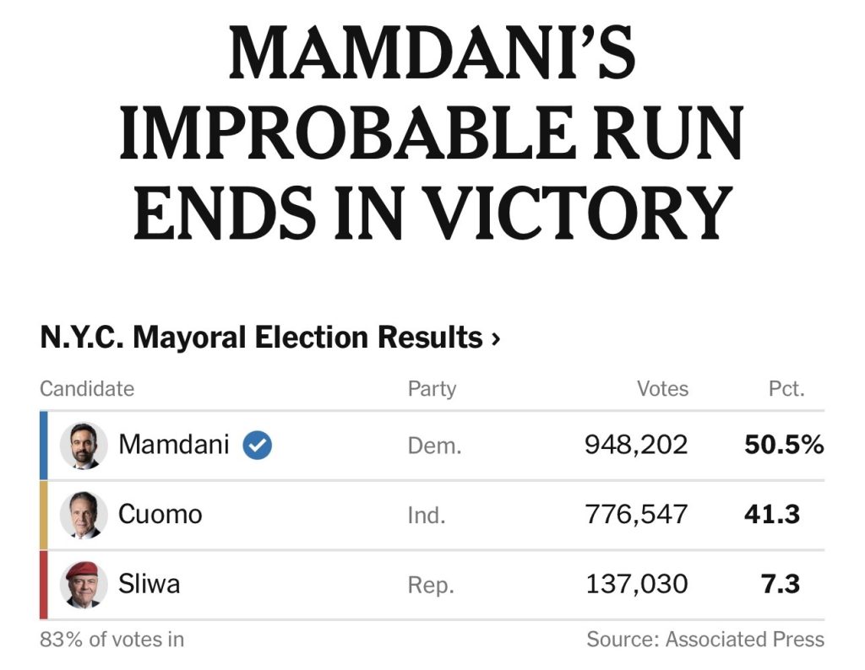Click the blue Democratic color bar

[x=44, y=446]
